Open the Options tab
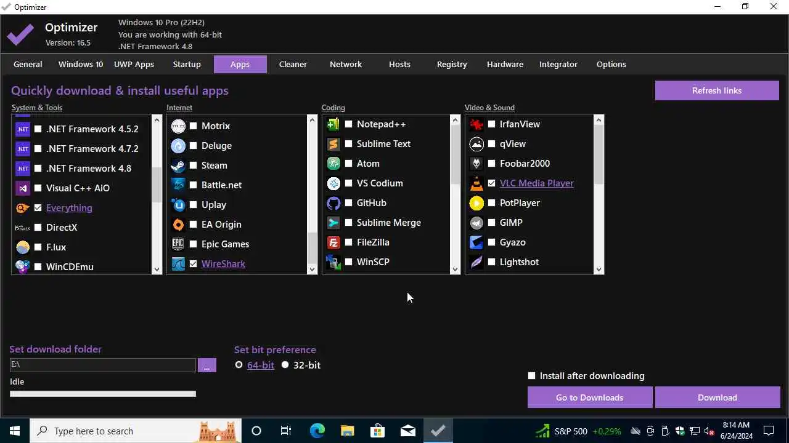The image size is (789, 443). pos(611,64)
